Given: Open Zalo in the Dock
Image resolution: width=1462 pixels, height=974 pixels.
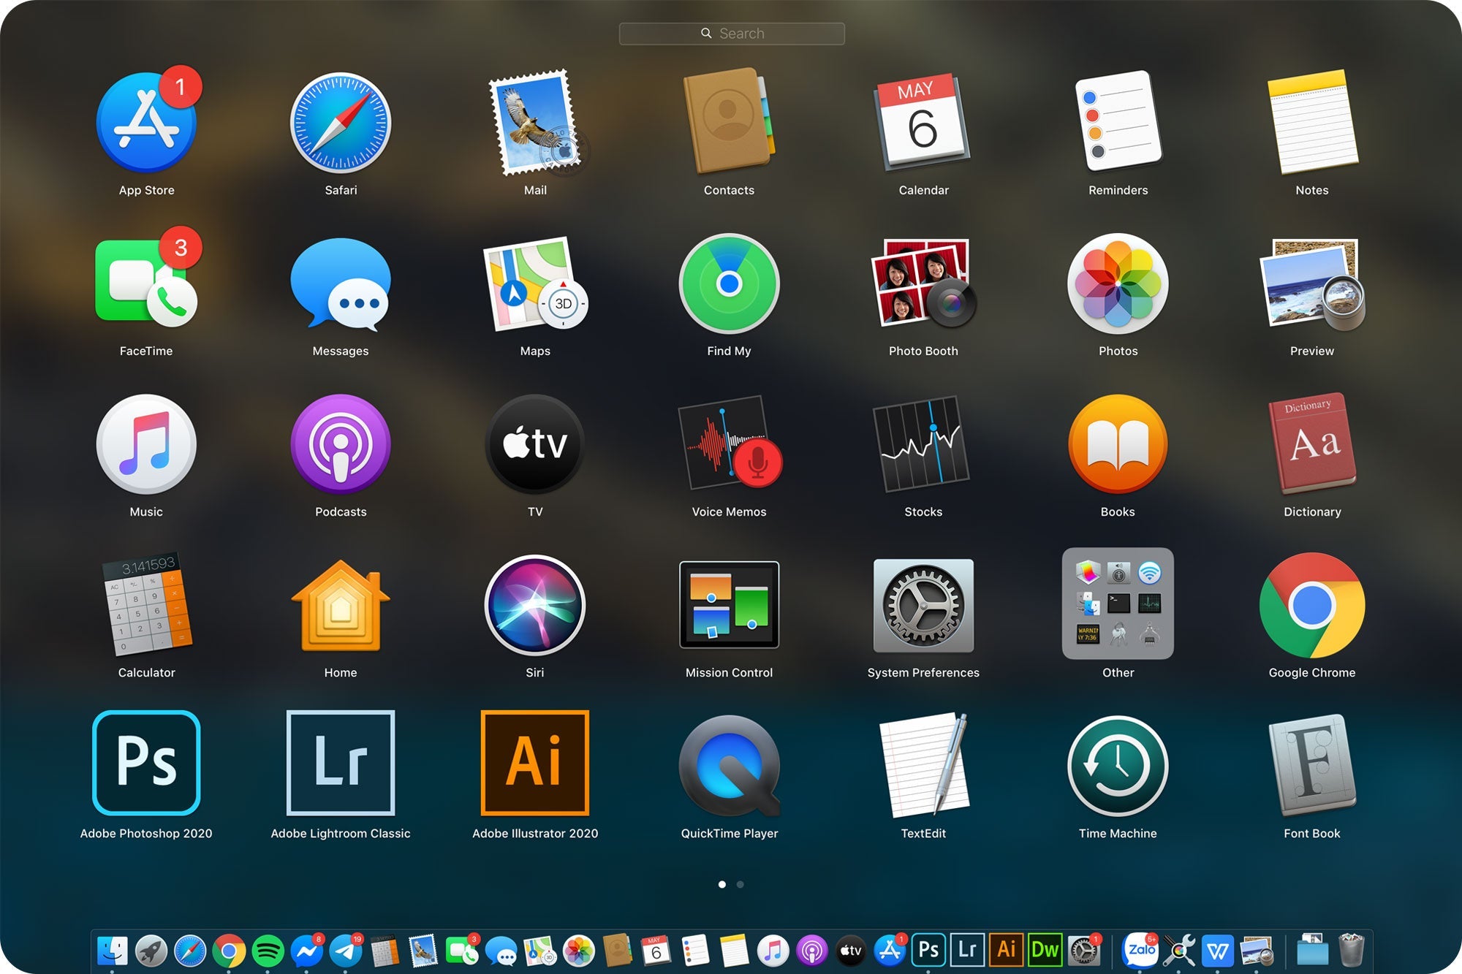Looking at the screenshot, I should [1140, 950].
